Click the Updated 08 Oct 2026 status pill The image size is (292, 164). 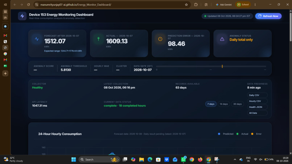pyautogui.click(x=227, y=16)
